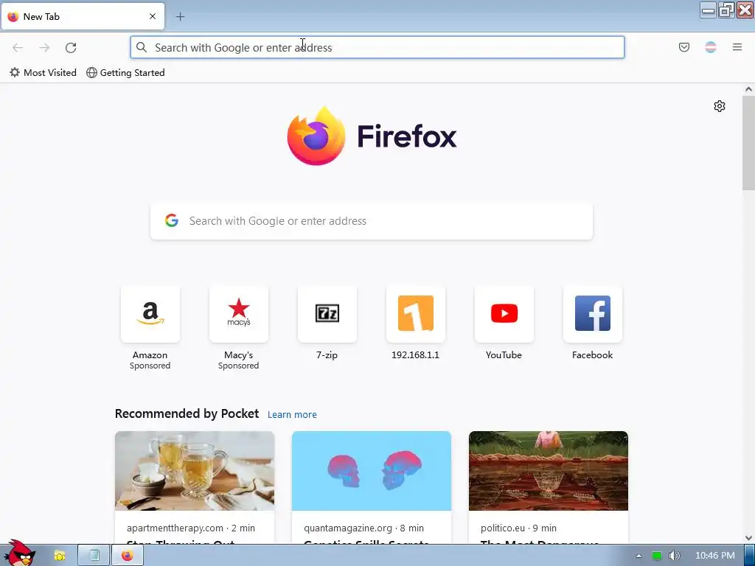Select the New Tab tab

(x=83, y=16)
